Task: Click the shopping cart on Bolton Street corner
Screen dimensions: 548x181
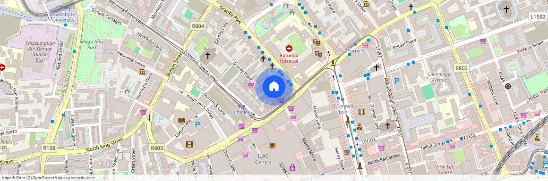Action: click(x=143, y=112)
